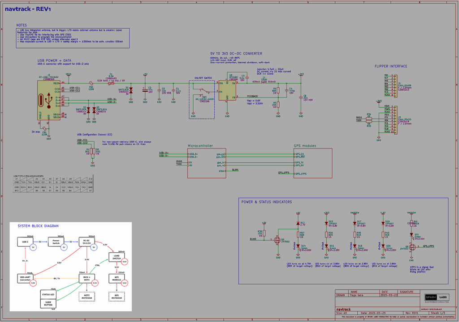459x322 pixels.
Task: Select the MCU + WIFI block in the diagram
Action: pos(87,278)
